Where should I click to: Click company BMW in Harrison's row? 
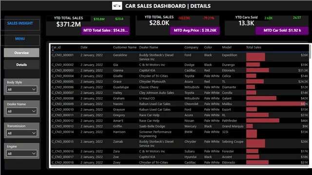click(x=188, y=132)
